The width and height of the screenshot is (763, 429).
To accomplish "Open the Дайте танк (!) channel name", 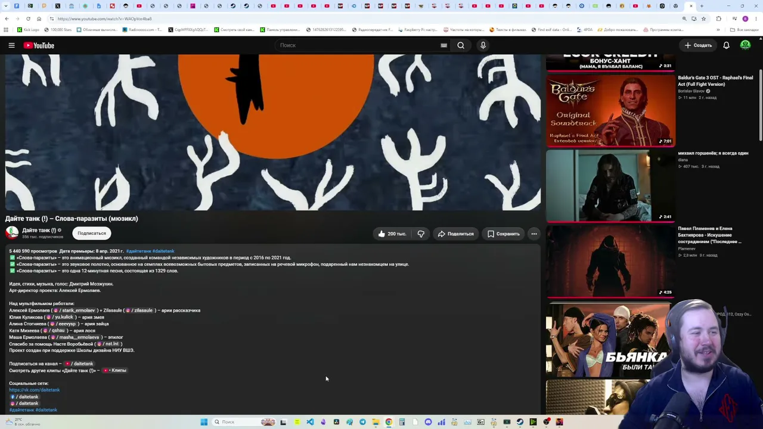I will tap(39, 230).
